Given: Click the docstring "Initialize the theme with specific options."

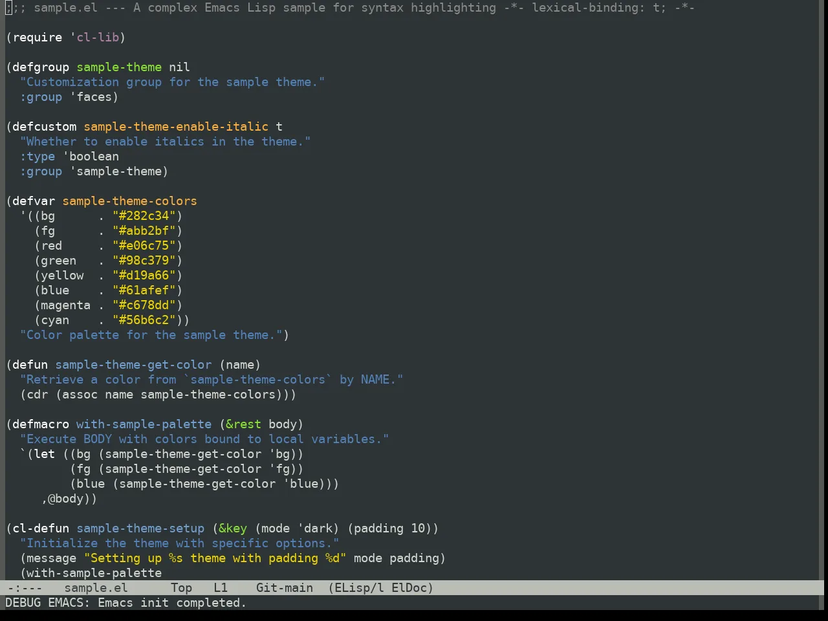Looking at the screenshot, I should [180, 543].
